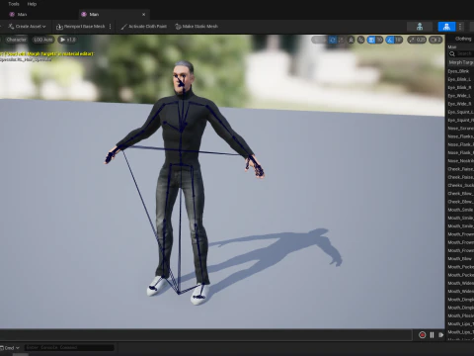Select the Eye_Wide_L morph target
474x356 pixels.
pyautogui.click(x=460, y=96)
